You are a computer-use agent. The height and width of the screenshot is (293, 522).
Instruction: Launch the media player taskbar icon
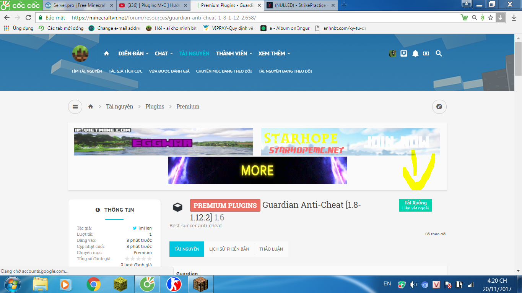click(66, 284)
